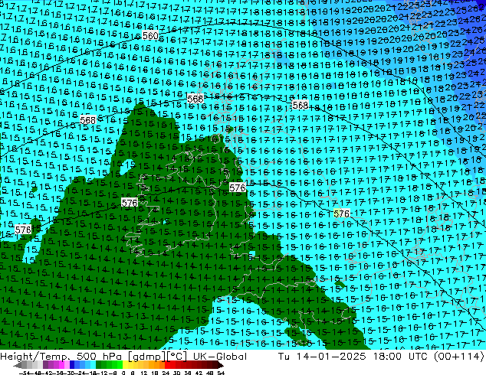This screenshot has height=375, width=486.
Task: Click the '24' value under the color scale
Action: 166,373
